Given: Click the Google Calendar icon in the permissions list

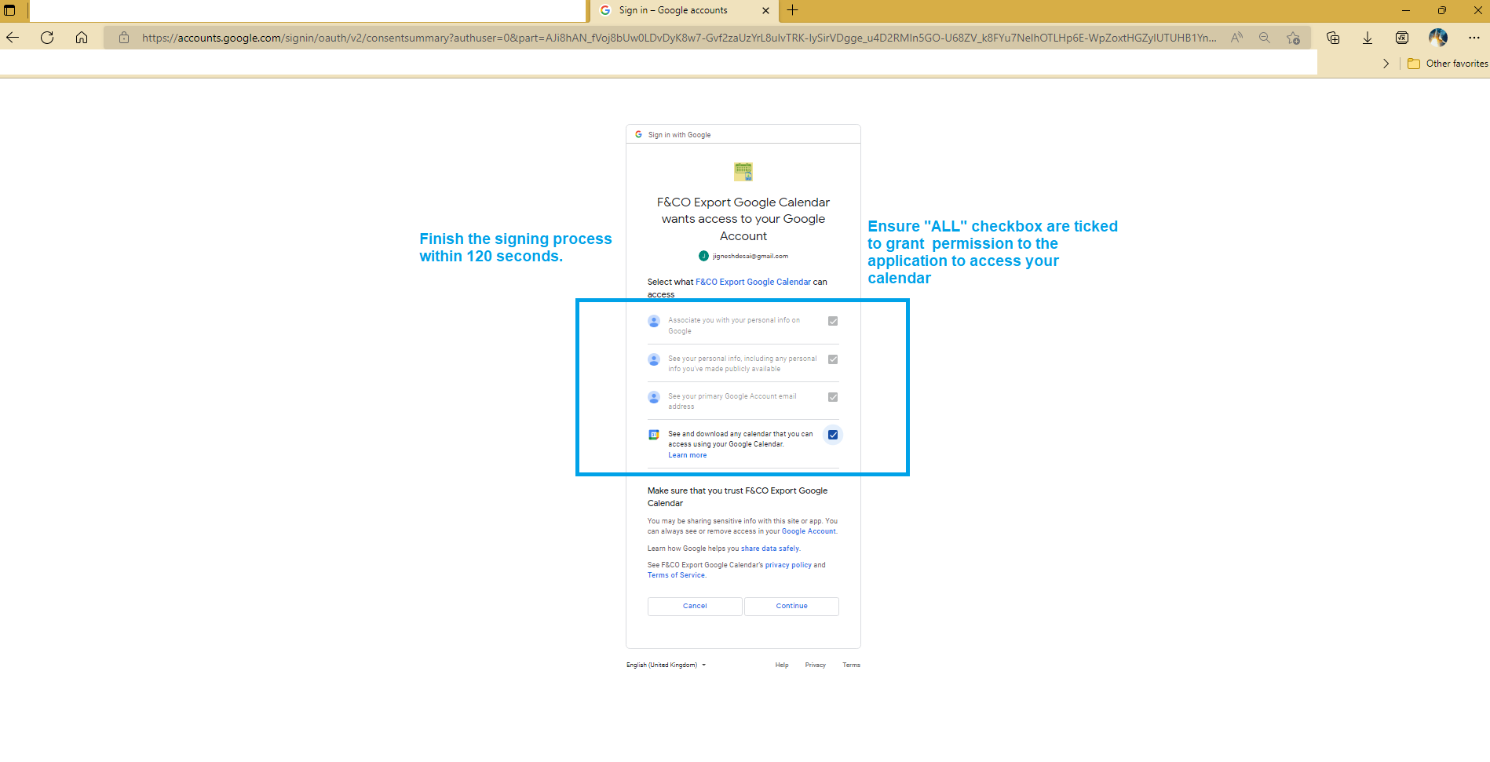Looking at the screenshot, I should pyautogui.click(x=654, y=435).
